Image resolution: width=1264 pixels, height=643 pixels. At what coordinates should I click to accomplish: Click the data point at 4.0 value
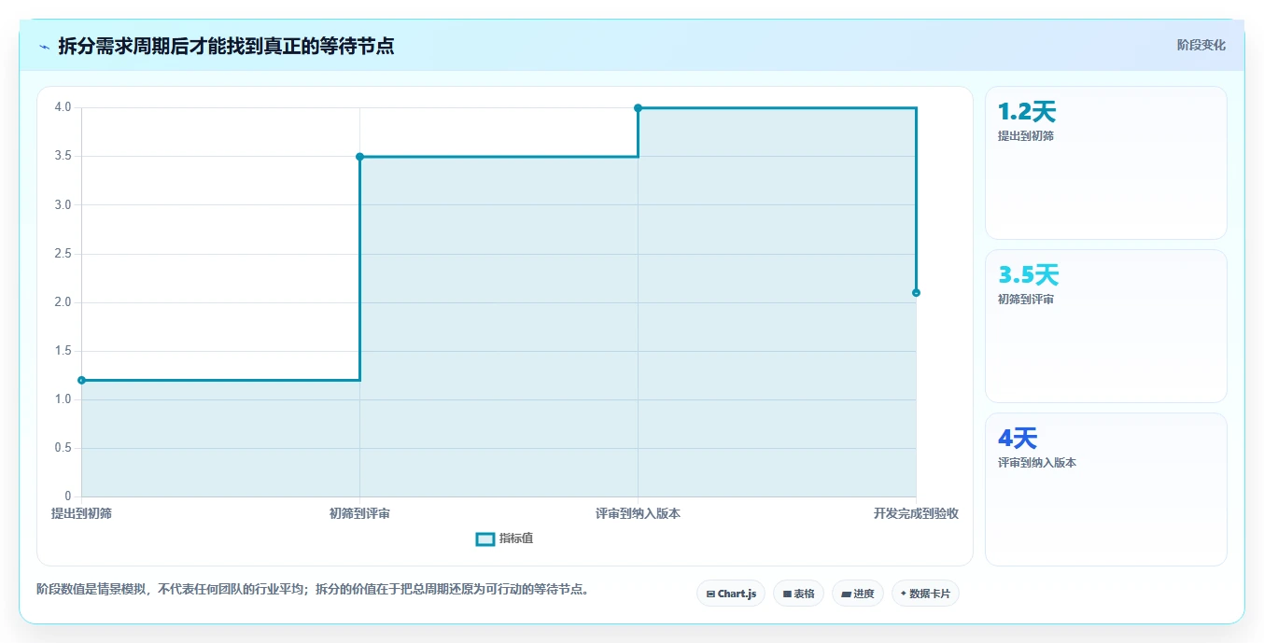[639, 108]
